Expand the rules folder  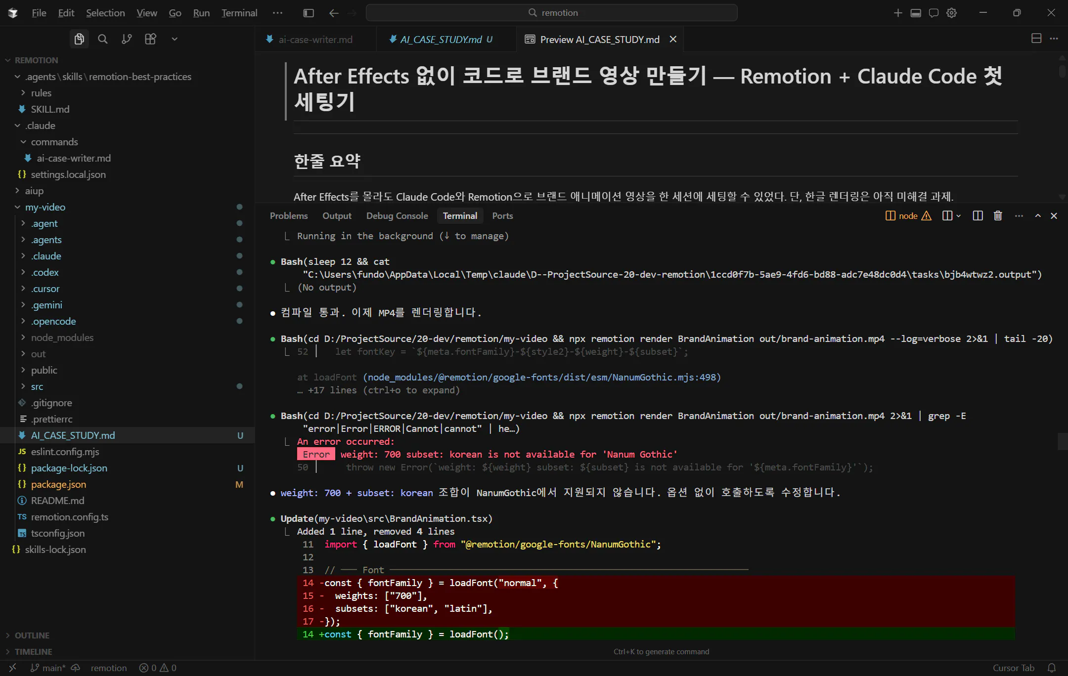[41, 93]
